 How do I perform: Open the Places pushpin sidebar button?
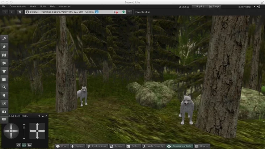(x=4, y=47)
